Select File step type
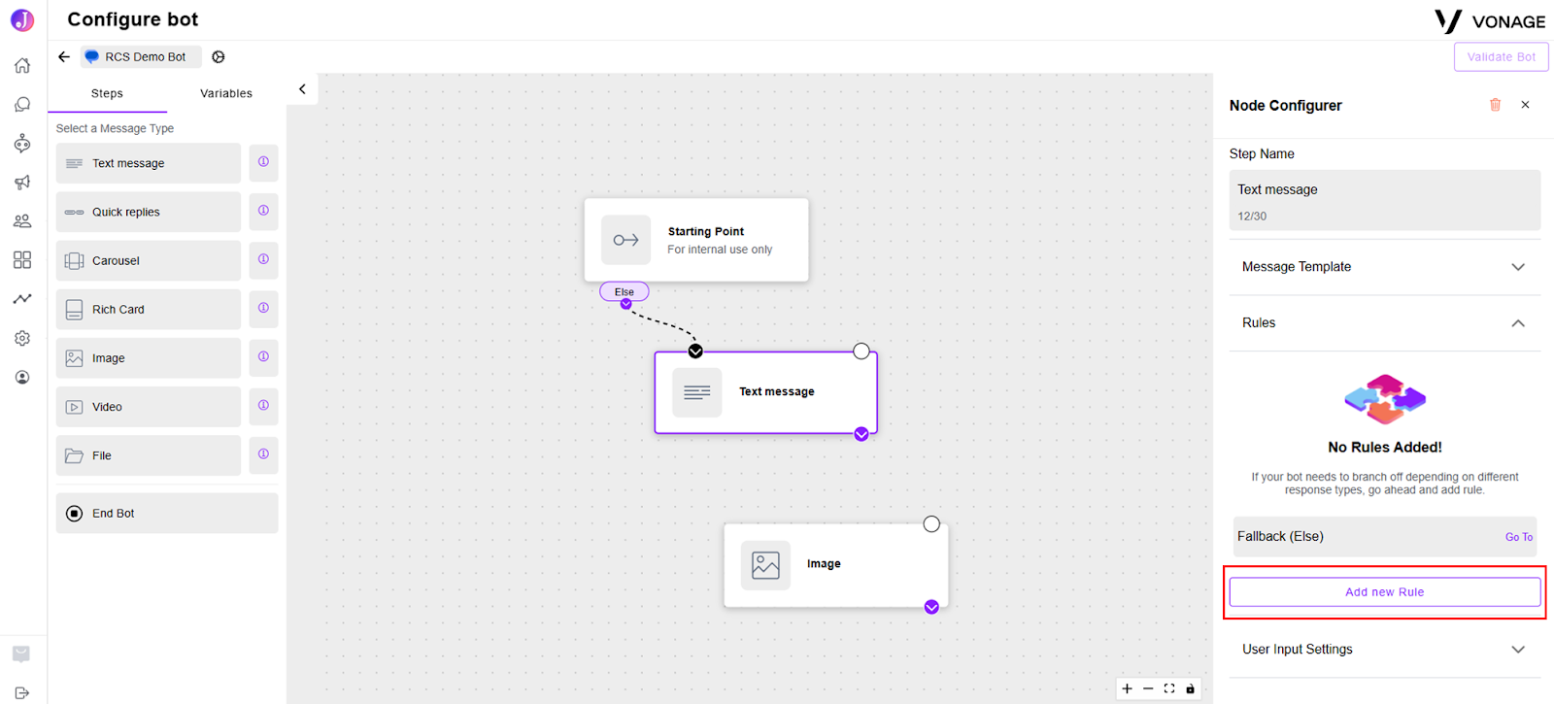The image size is (1554, 704). pyautogui.click(x=148, y=454)
